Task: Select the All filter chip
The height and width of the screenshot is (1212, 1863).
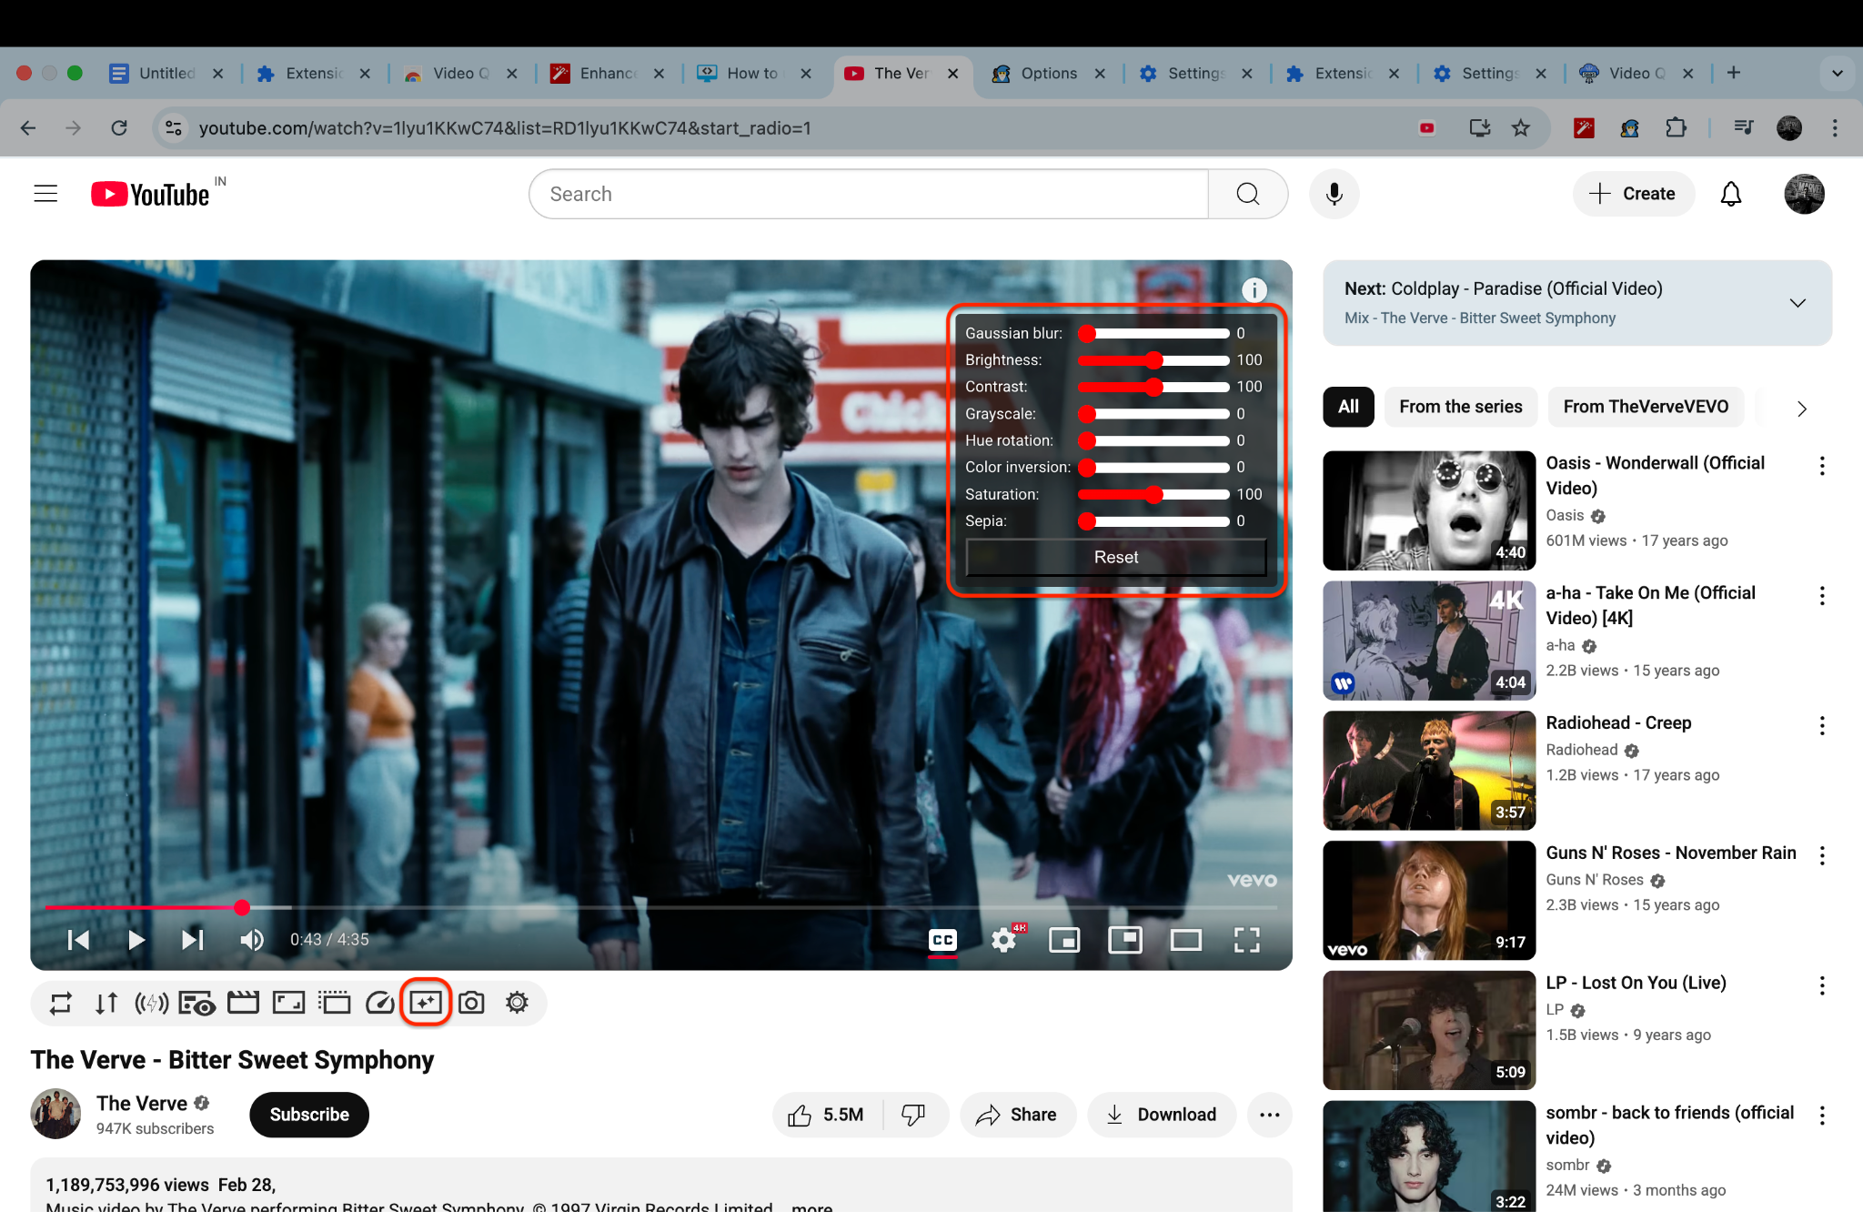Action: click(x=1348, y=407)
